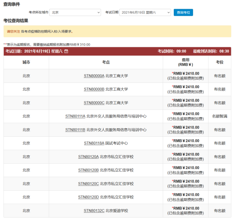Image resolution: width=236 pixels, height=219 pixels.
Task: Open the 考点所在城市 dropdown showing 北京
Action: (75, 12)
